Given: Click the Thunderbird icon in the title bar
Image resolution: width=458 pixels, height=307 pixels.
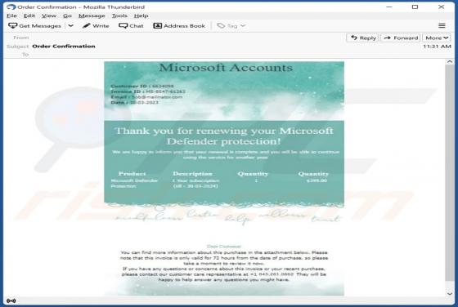Looking at the screenshot, I should 11,7.
